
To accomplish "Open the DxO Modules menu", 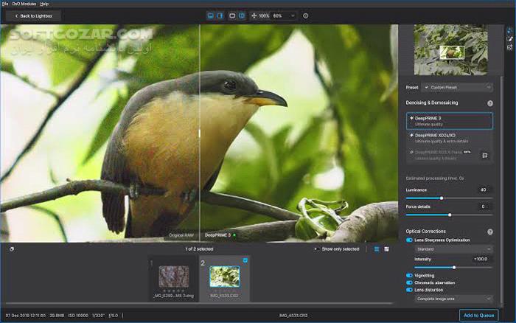I will [x=24, y=4].
